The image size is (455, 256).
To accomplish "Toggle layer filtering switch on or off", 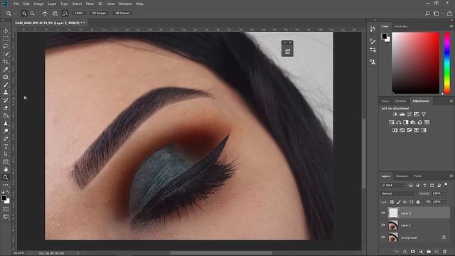I will 446,185.
